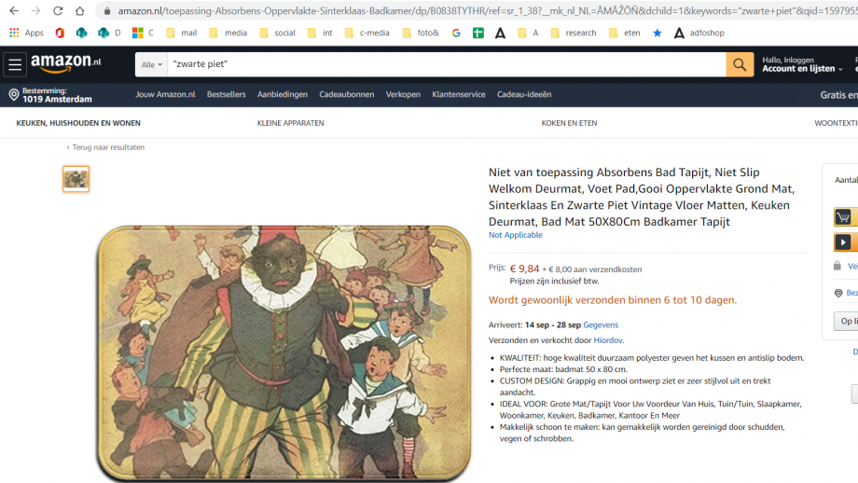Click the Gegevens delivery details link

coord(601,324)
